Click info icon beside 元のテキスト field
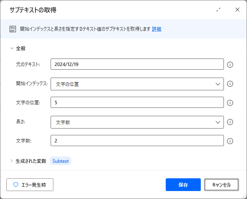Viewport: 247px width, 199px height. tap(230, 64)
